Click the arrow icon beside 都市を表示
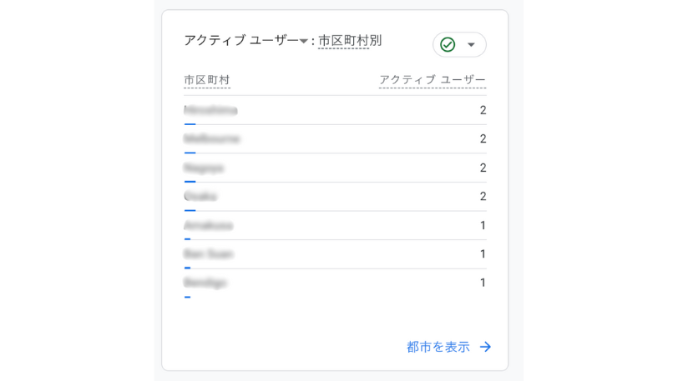The height and width of the screenshot is (381, 678). click(485, 347)
